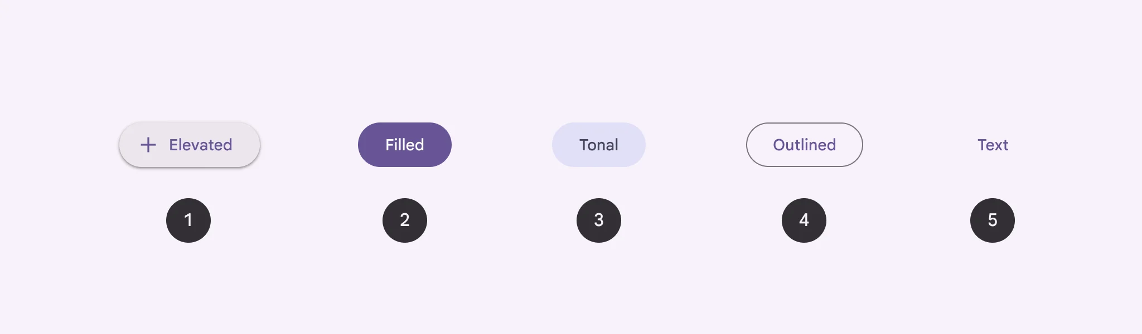Viewport: 1142px width, 334px height.
Task: Click the badge beneath the Elevated button
Action: 188,220
